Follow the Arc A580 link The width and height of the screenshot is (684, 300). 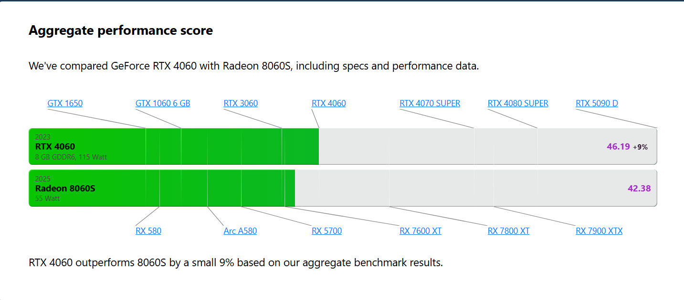[x=240, y=231]
